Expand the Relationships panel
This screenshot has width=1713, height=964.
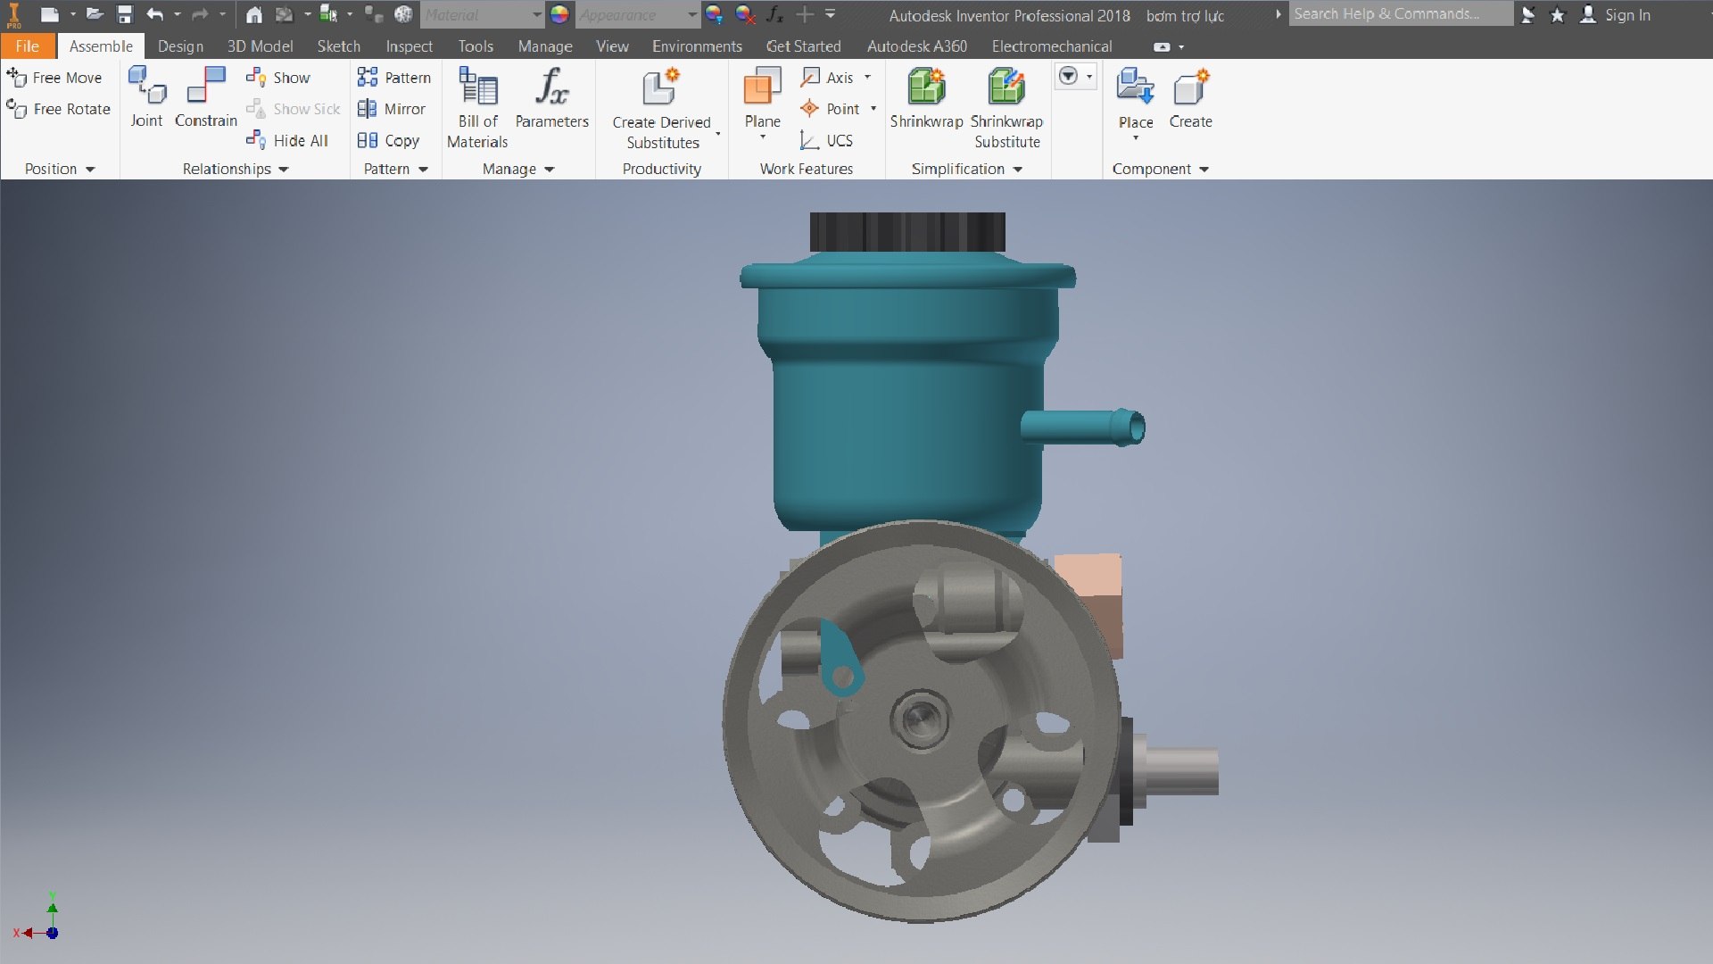[236, 169]
